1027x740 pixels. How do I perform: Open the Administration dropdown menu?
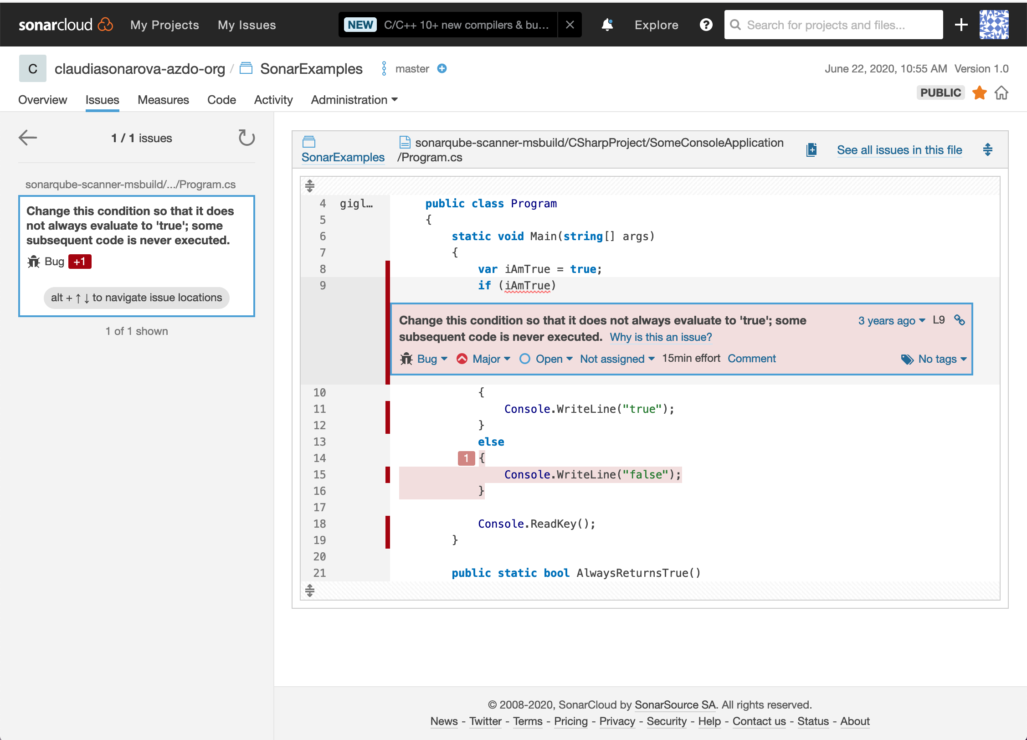point(354,100)
